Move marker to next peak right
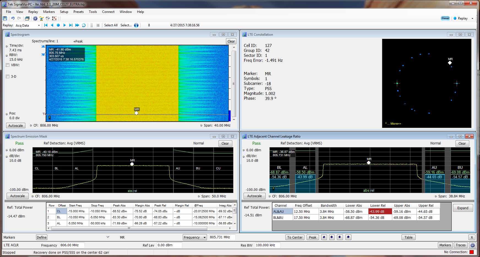This screenshot has width=480, height=257. click(332, 237)
